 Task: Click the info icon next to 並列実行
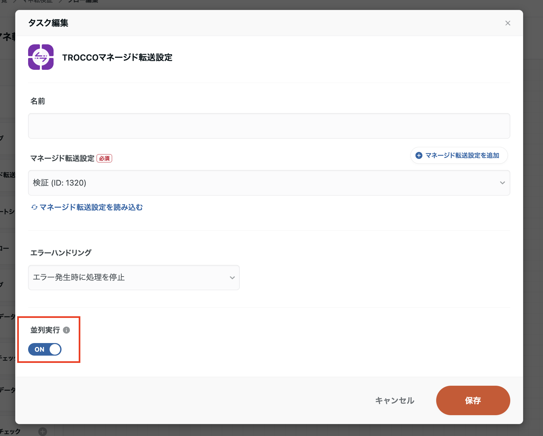(67, 330)
